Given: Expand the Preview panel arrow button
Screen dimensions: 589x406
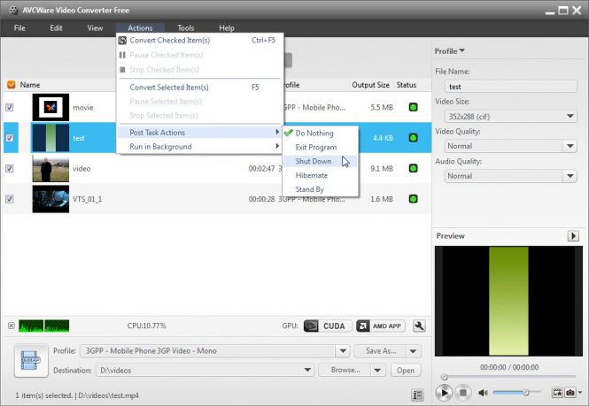Looking at the screenshot, I should 573,236.
